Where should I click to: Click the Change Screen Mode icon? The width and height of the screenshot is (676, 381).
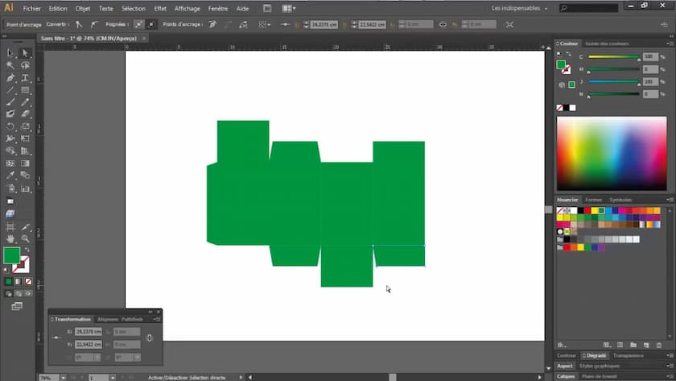[x=17, y=306]
